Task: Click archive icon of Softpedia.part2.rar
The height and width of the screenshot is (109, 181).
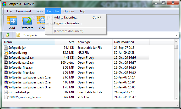Action: pos(6,62)
